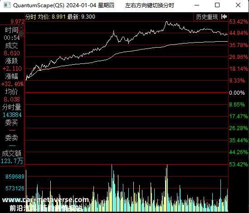Click the green 35.44% axis label
Image resolution: width=249 pixels, height=213 pixels.
239,140
